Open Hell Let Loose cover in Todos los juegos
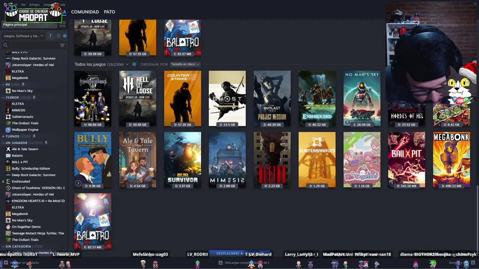The height and width of the screenshot is (269, 479). [x=138, y=99]
